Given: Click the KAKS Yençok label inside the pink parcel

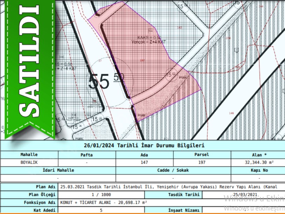Looking at the screenshot, I should point(151,40).
